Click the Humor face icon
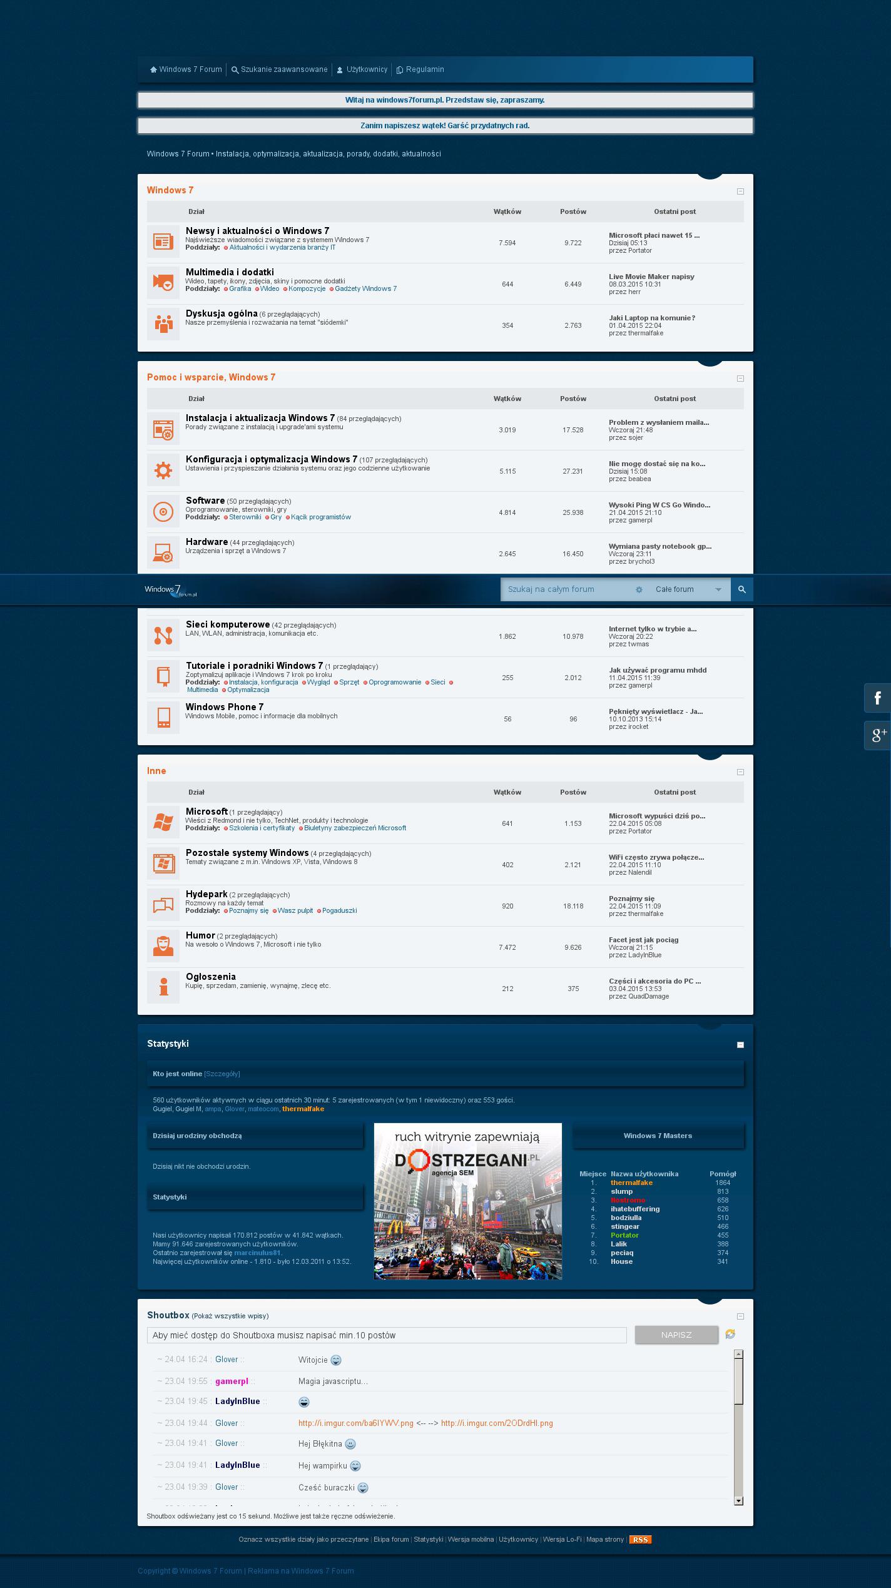 coord(163,946)
